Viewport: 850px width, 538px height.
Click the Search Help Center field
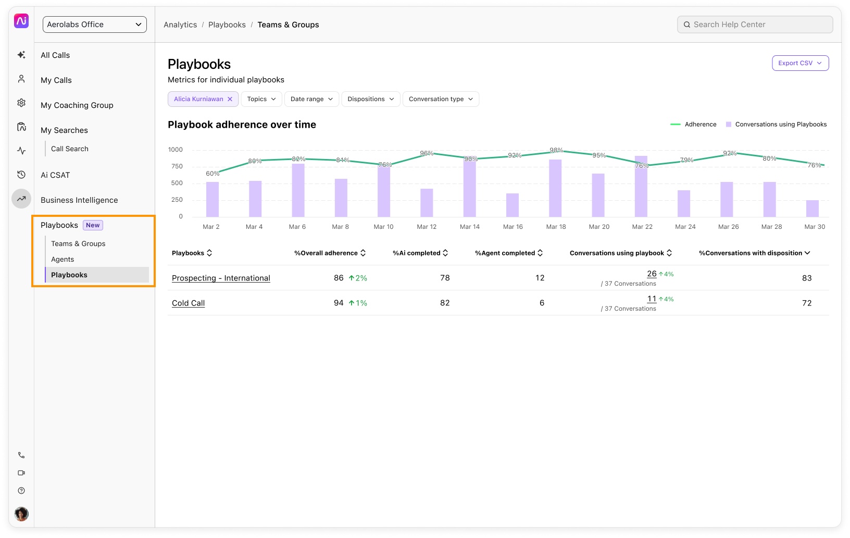point(755,25)
